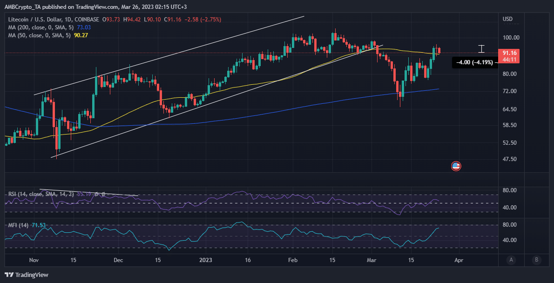
Task: Click the 44:11 candle countdown timer
Action: [x=508, y=60]
